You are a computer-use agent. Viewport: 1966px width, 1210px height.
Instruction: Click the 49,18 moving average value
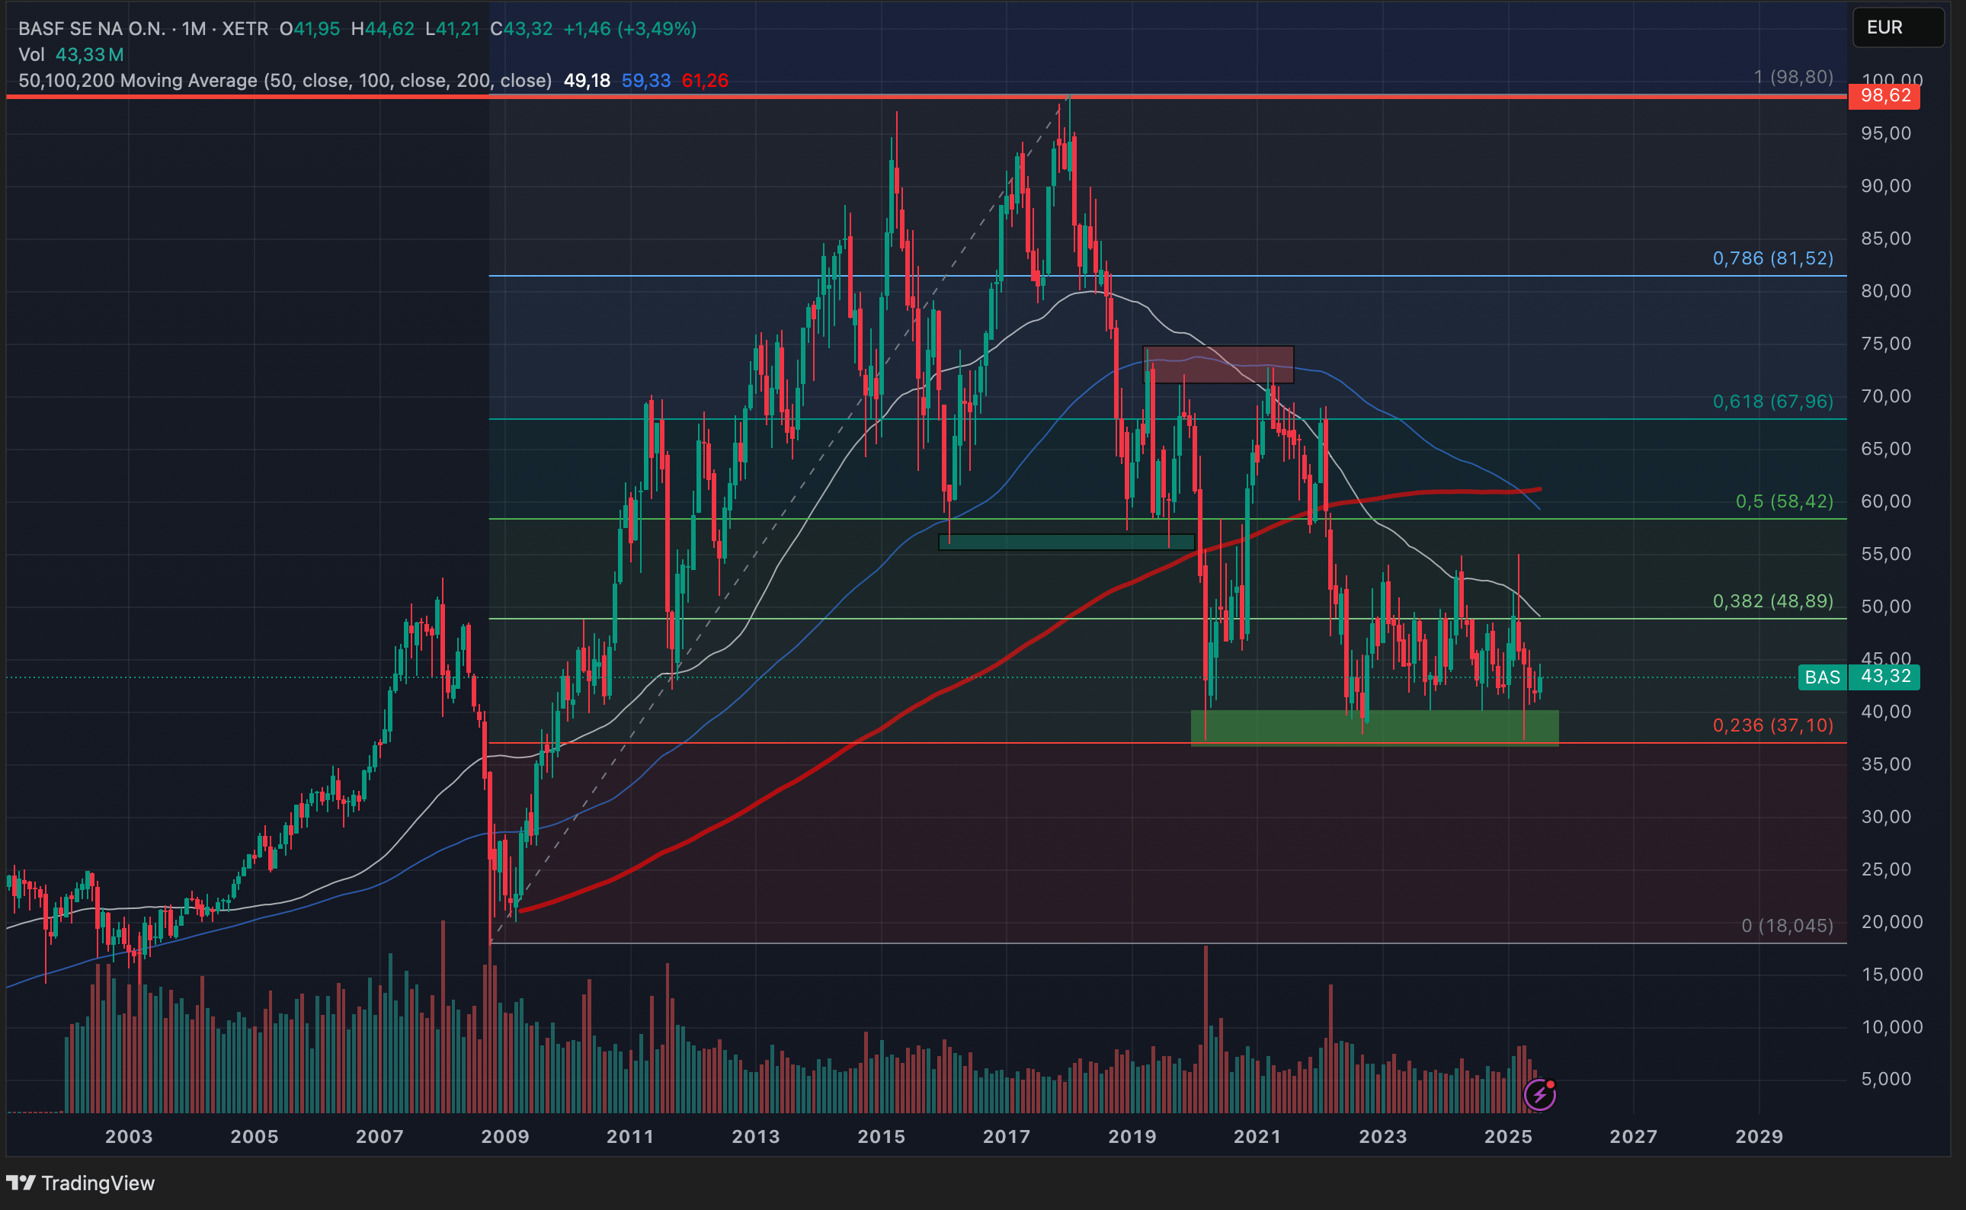(587, 81)
